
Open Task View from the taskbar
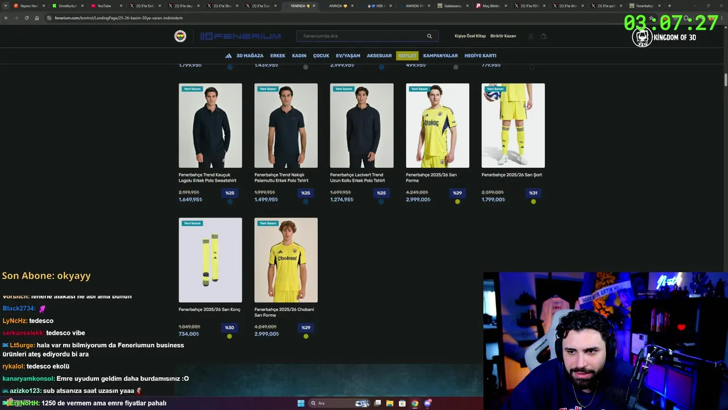pos(377,403)
